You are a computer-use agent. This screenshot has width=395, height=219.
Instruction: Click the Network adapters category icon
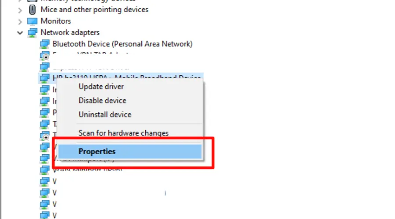[32, 33]
